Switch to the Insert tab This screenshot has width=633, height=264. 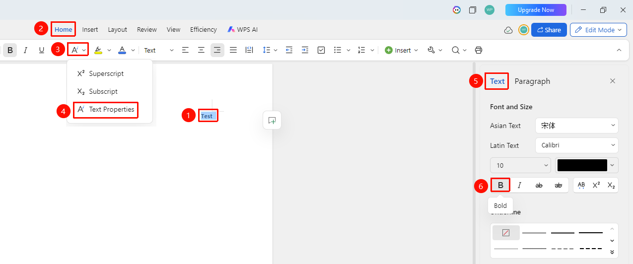pyautogui.click(x=90, y=29)
